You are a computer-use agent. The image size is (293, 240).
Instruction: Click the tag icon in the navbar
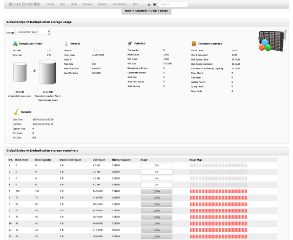[149, 5]
